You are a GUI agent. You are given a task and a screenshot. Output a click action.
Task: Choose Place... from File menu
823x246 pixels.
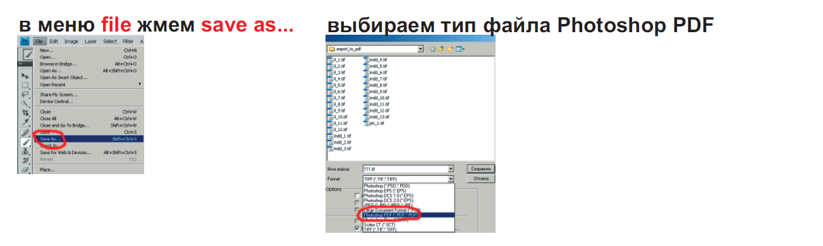pyautogui.click(x=89, y=170)
